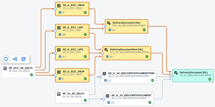
Task: Click the table icon on SD_IL_ECC_LIKP
Action: tap(59, 28)
